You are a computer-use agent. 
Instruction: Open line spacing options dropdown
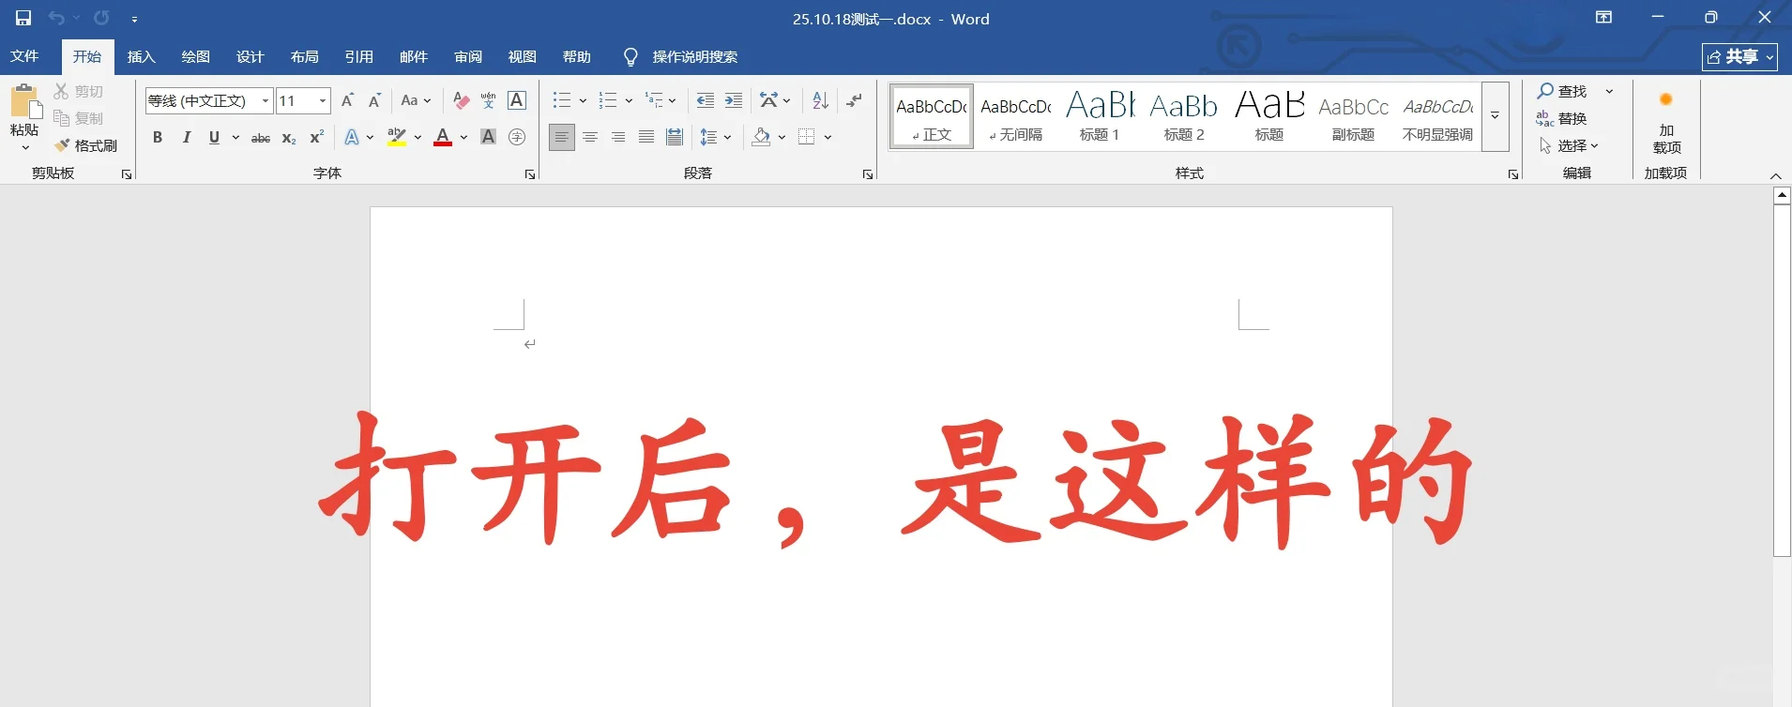click(716, 137)
